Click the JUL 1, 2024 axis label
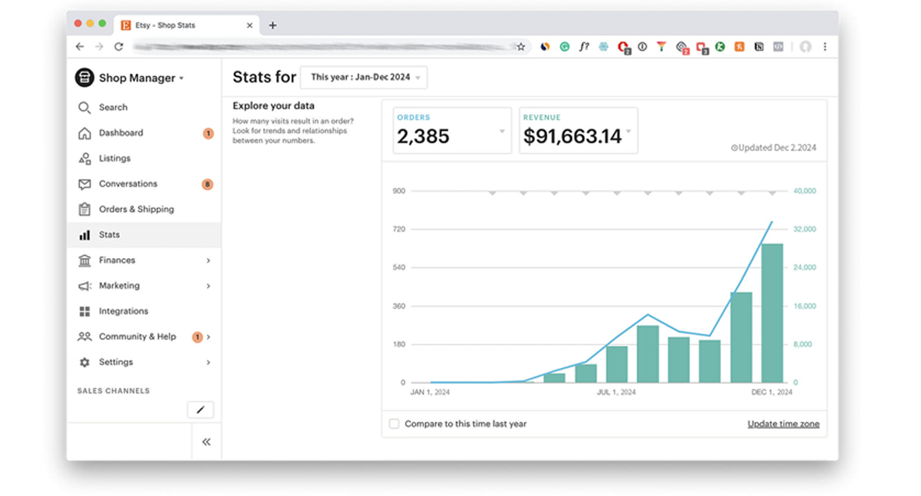Screen dimensions: 921x496 point(616,392)
